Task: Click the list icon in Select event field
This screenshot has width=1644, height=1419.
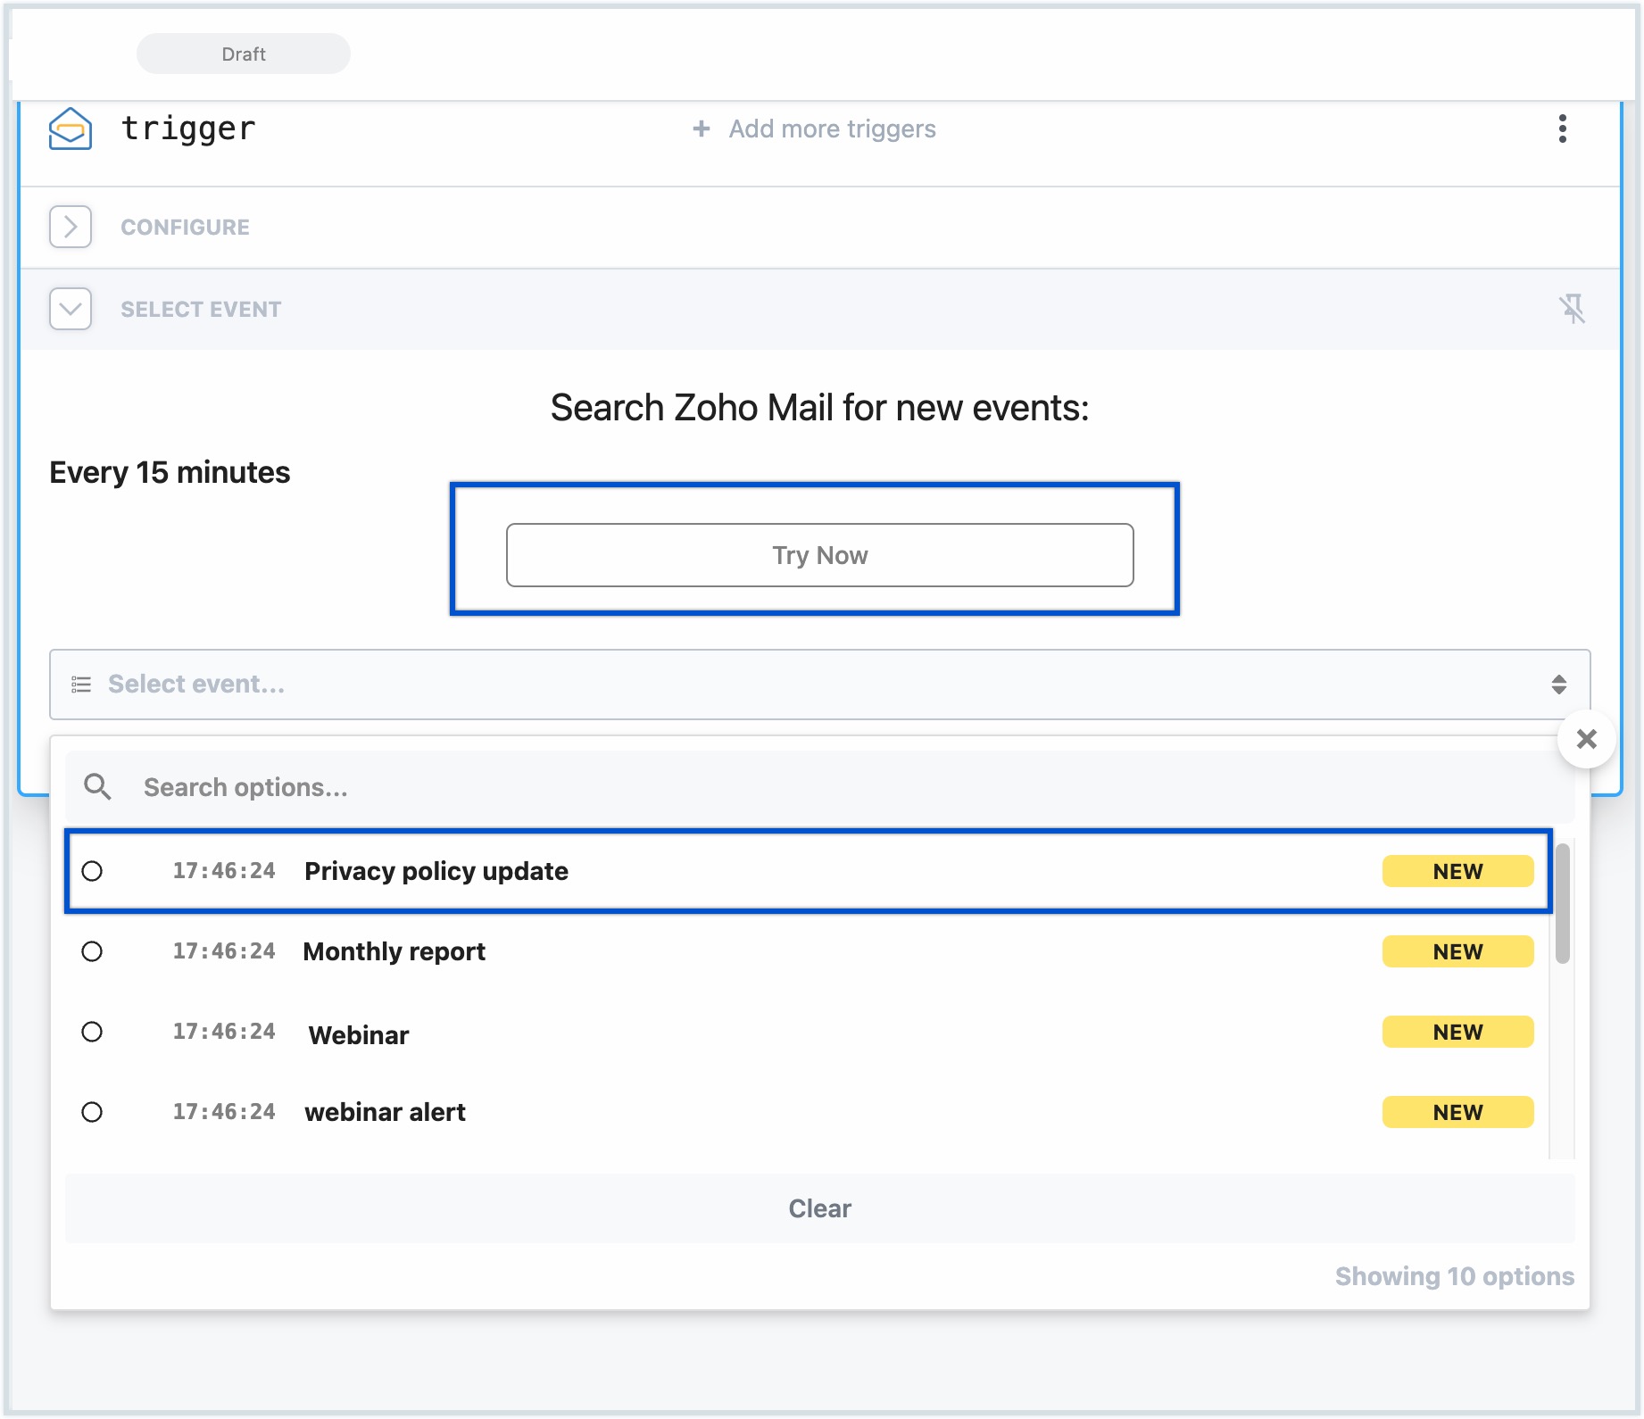Action: 81,685
